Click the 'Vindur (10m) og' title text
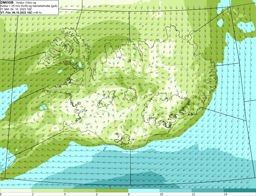This screenshot has width=256, height=196. pyautogui.click(x=26, y=3)
